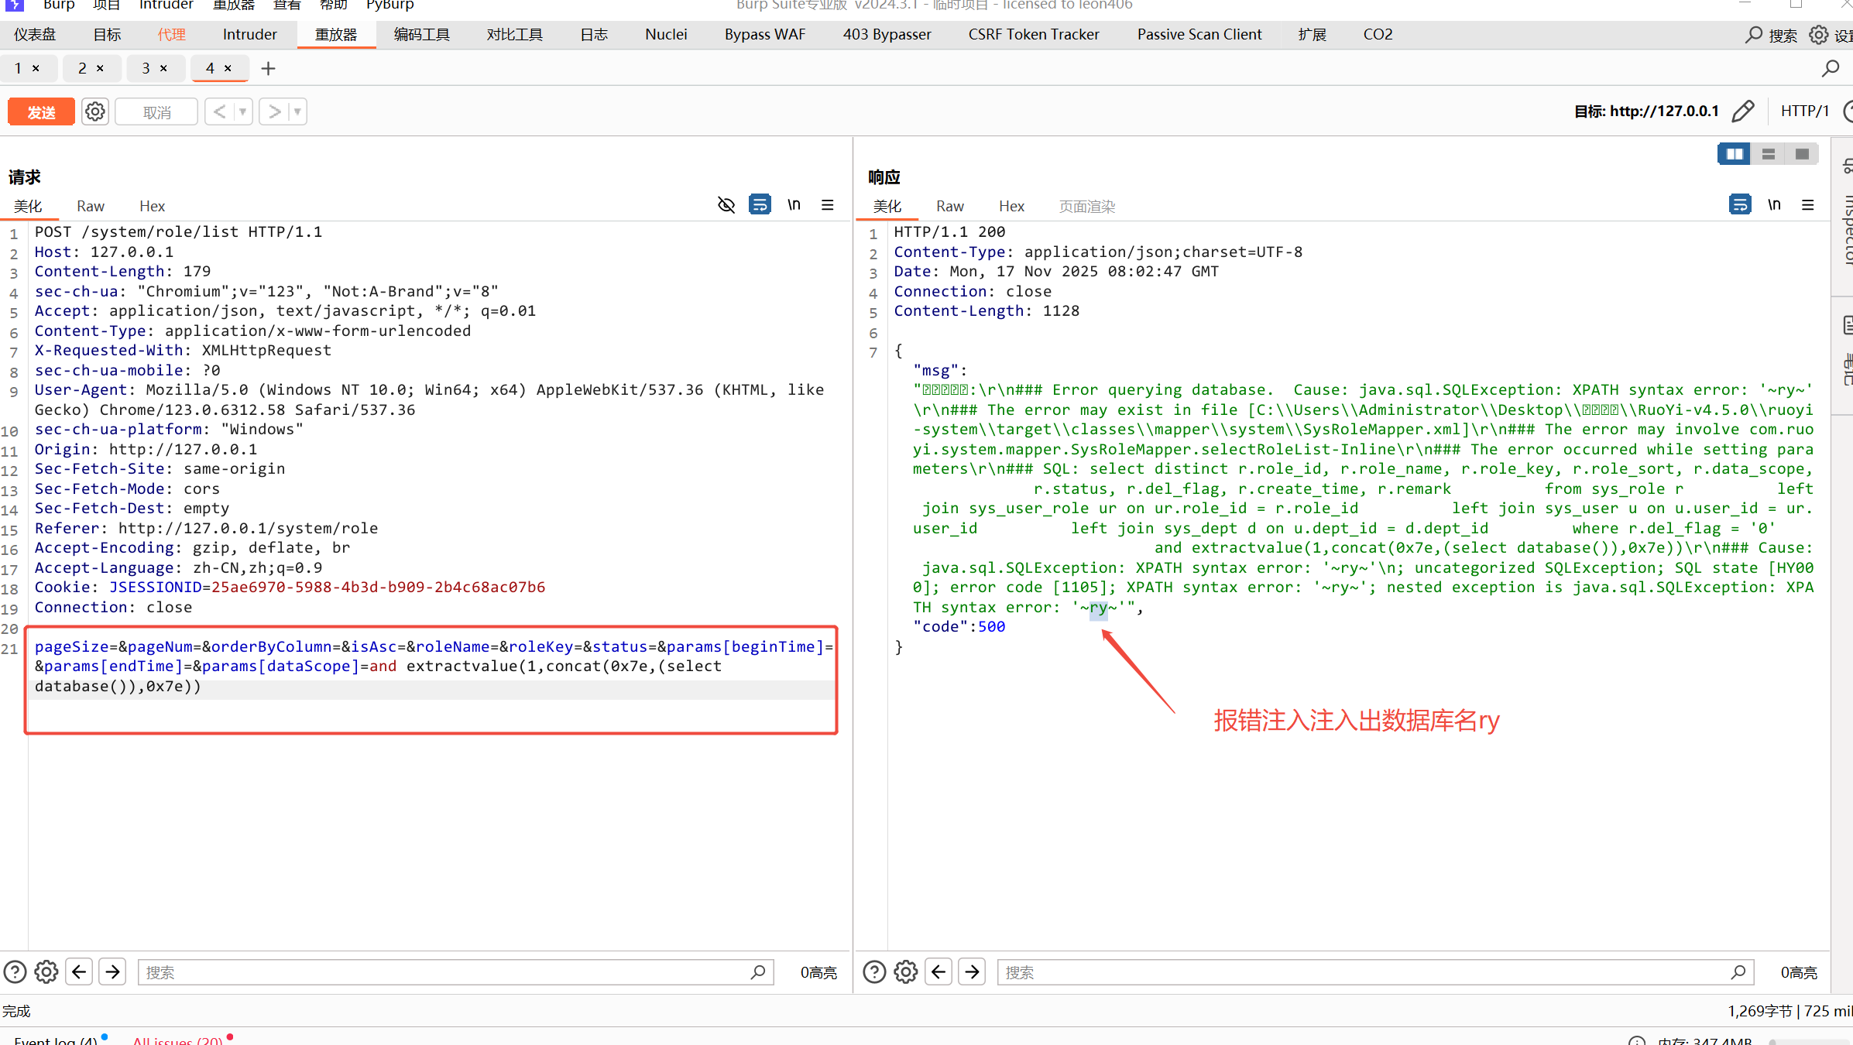Click the response search input field
Screen dimensions: 1853x1045
[x=1363, y=972]
